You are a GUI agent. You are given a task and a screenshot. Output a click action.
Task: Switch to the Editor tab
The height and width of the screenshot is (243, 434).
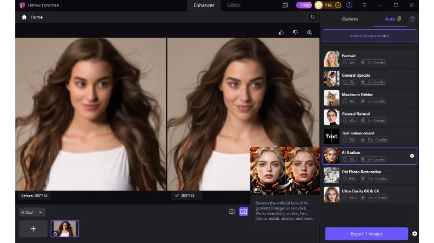233,5
